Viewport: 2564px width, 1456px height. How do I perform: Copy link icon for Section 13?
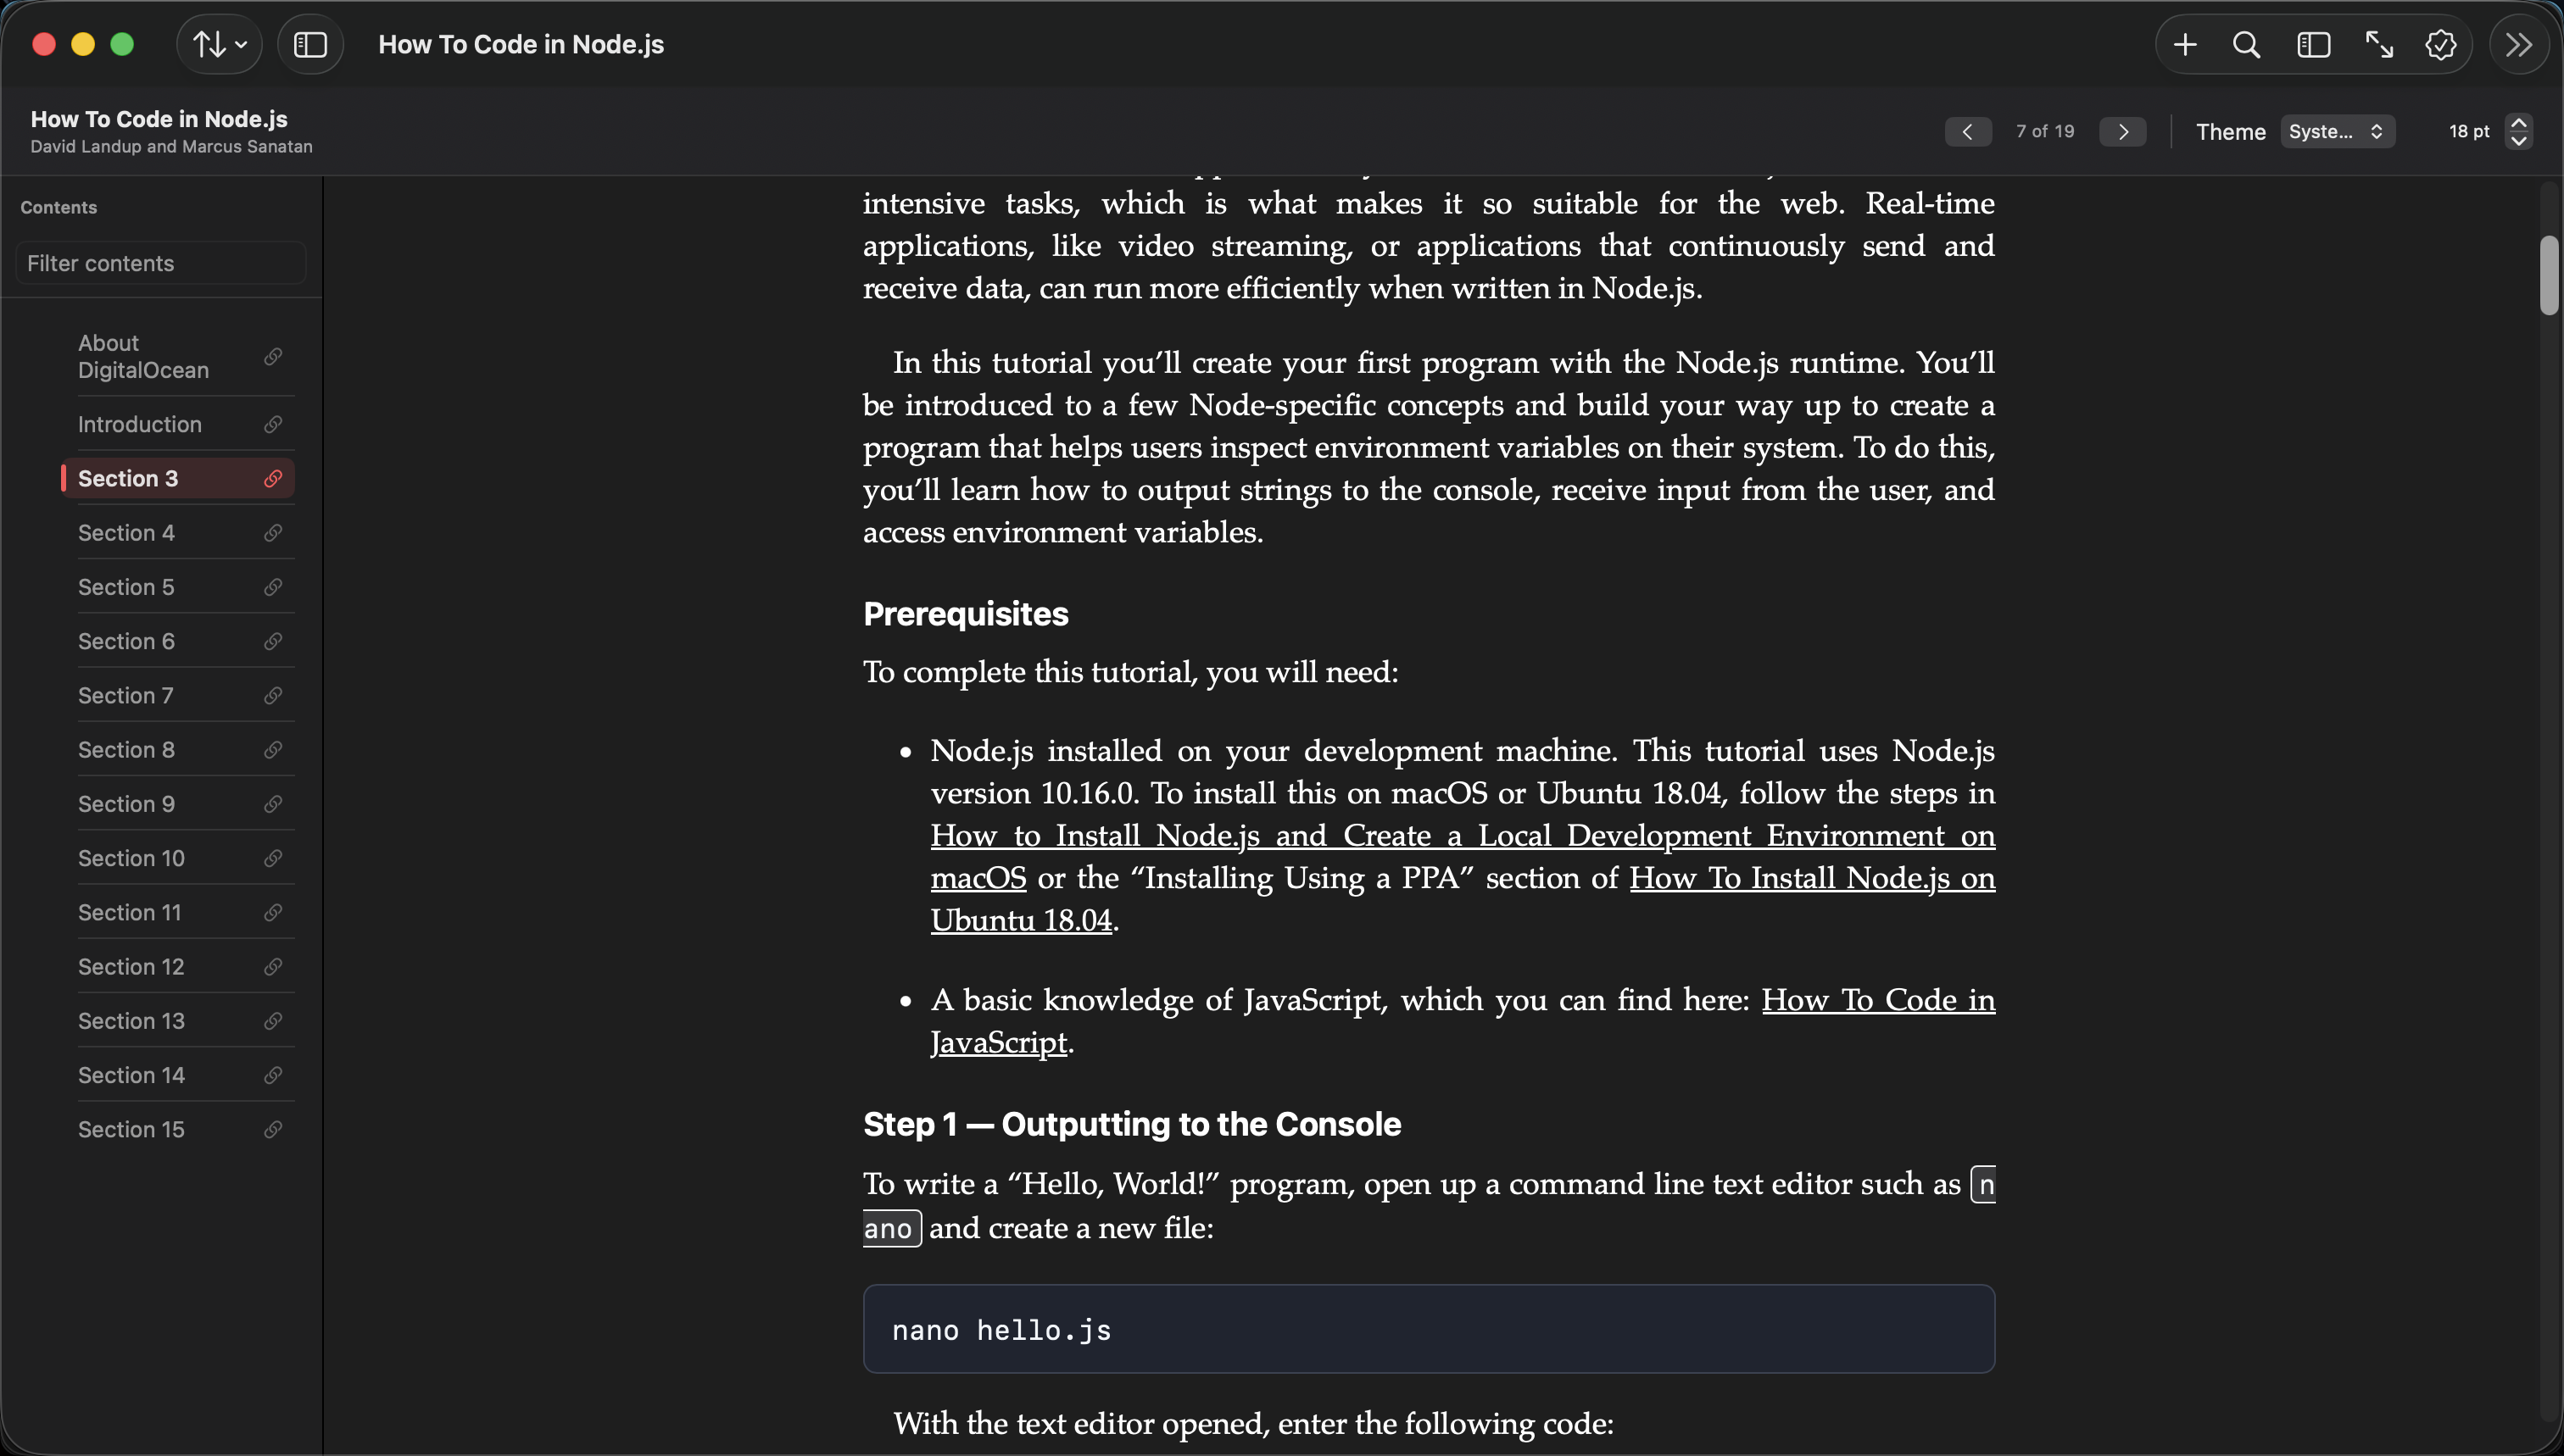[272, 1020]
